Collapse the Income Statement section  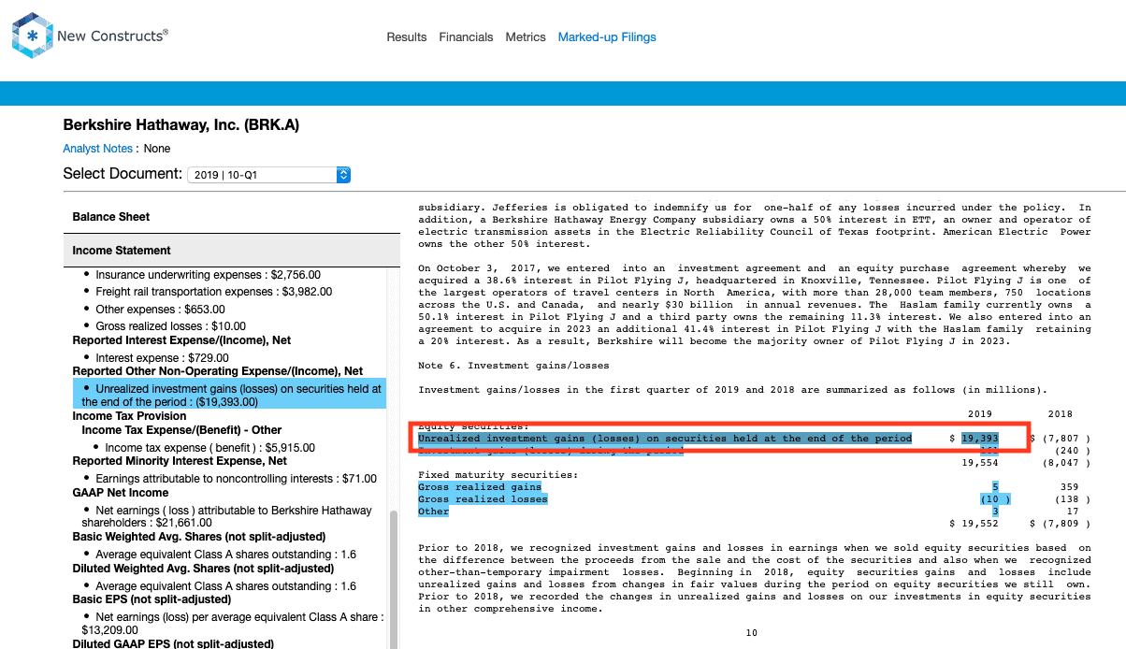tap(231, 251)
